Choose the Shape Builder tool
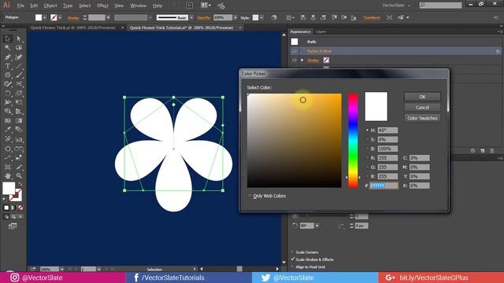This screenshot has height=283, width=504. (7, 112)
